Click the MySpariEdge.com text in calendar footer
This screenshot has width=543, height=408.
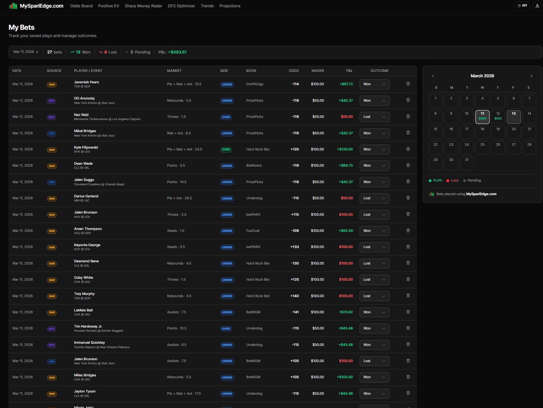pos(481,194)
